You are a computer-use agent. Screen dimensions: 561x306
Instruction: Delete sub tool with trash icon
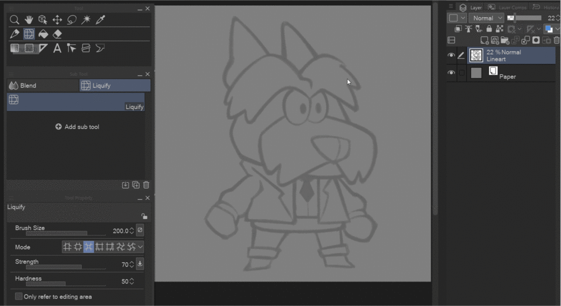pos(146,185)
